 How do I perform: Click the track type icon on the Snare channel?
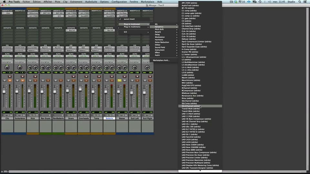(75, 115)
